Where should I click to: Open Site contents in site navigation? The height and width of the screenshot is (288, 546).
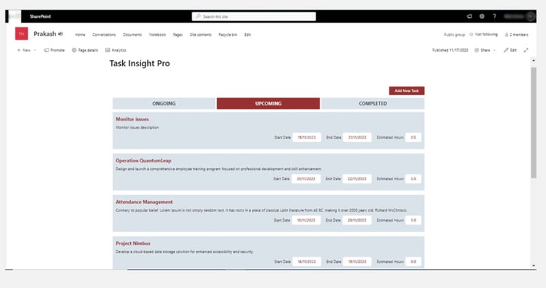pos(201,34)
